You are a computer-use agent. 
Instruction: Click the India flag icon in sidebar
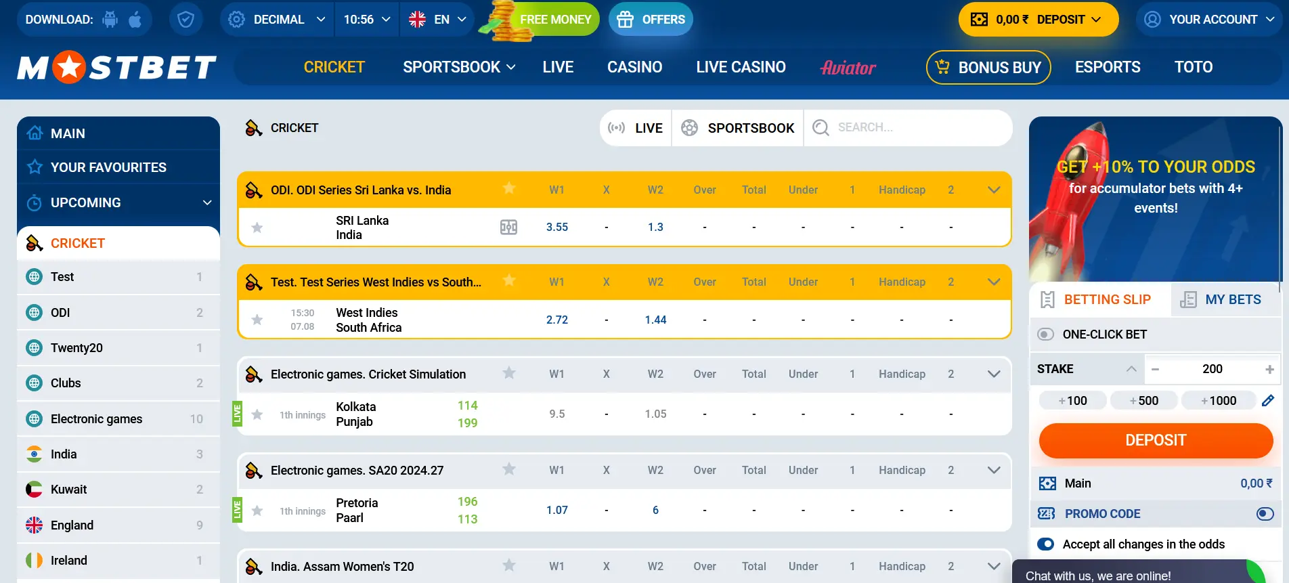(34, 454)
